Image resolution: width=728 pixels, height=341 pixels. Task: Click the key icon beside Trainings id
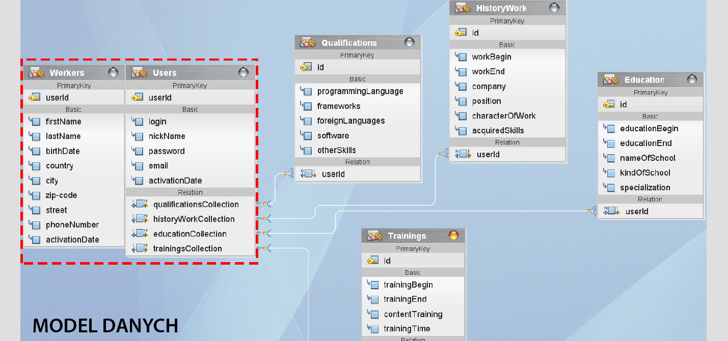click(373, 261)
